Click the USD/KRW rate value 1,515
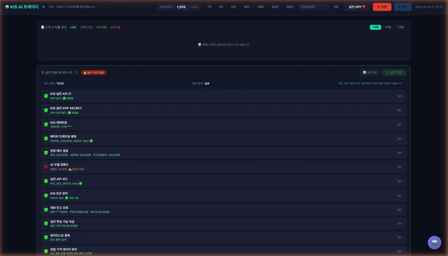The image size is (448, 256). (181, 7)
